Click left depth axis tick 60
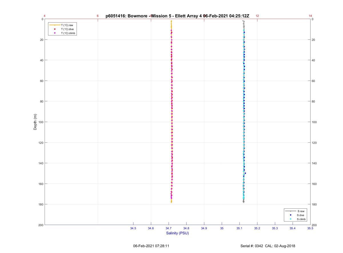Image resolution: width=343 pixels, height=253 pixels. click(41, 81)
